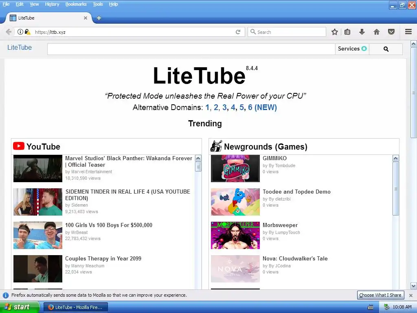Click the LiteTube logo link in the header
The height and width of the screenshot is (313, 417).
pyautogui.click(x=20, y=47)
